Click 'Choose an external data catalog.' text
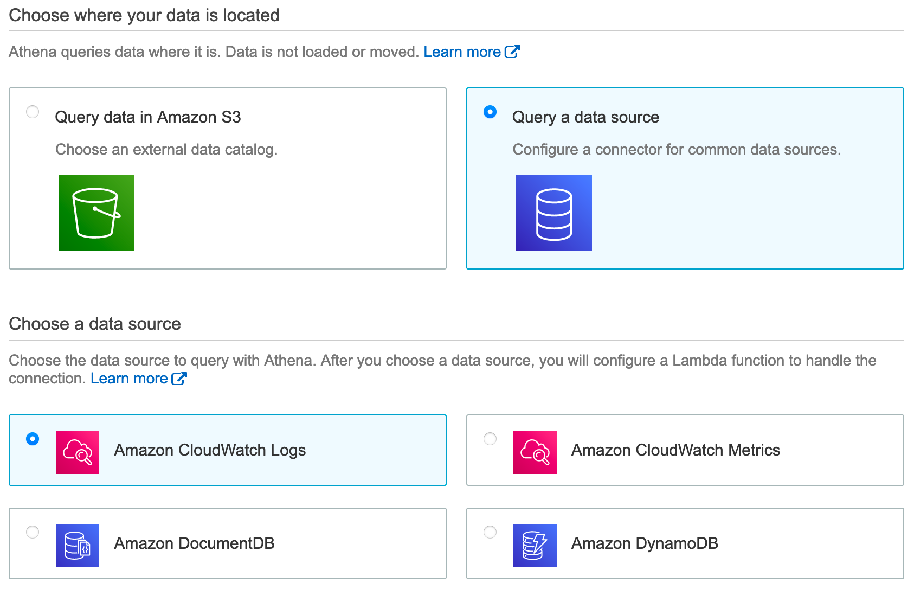The height and width of the screenshot is (589, 914). click(166, 150)
